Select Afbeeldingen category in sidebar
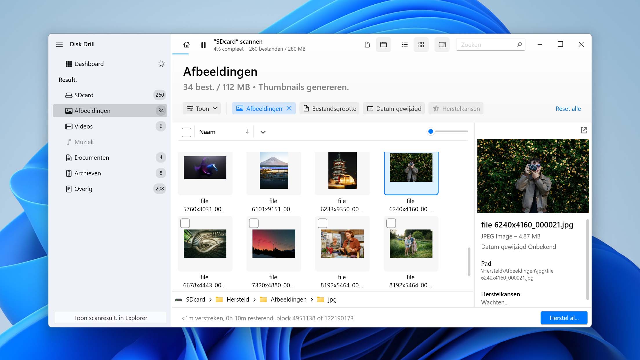Image resolution: width=640 pixels, height=360 pixels. tap(110, 111)
